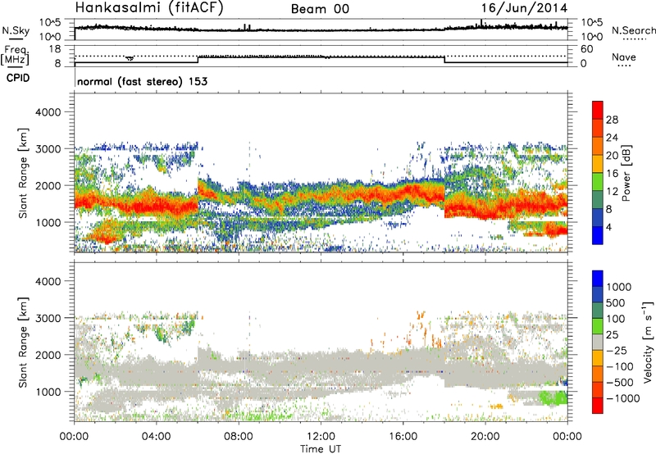The image size is (656, 454).
Task: Click the 'Velocity [m s-1]' colorbar title
Action: [x=648, y=342]
